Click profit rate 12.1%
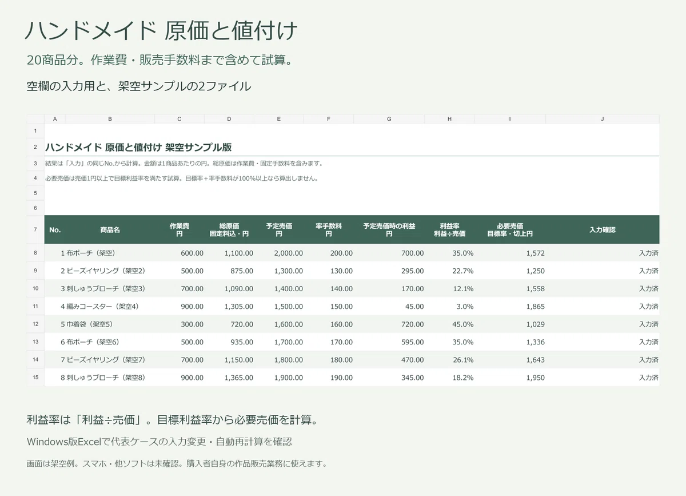The image size is (686, 496). [464, 288]
